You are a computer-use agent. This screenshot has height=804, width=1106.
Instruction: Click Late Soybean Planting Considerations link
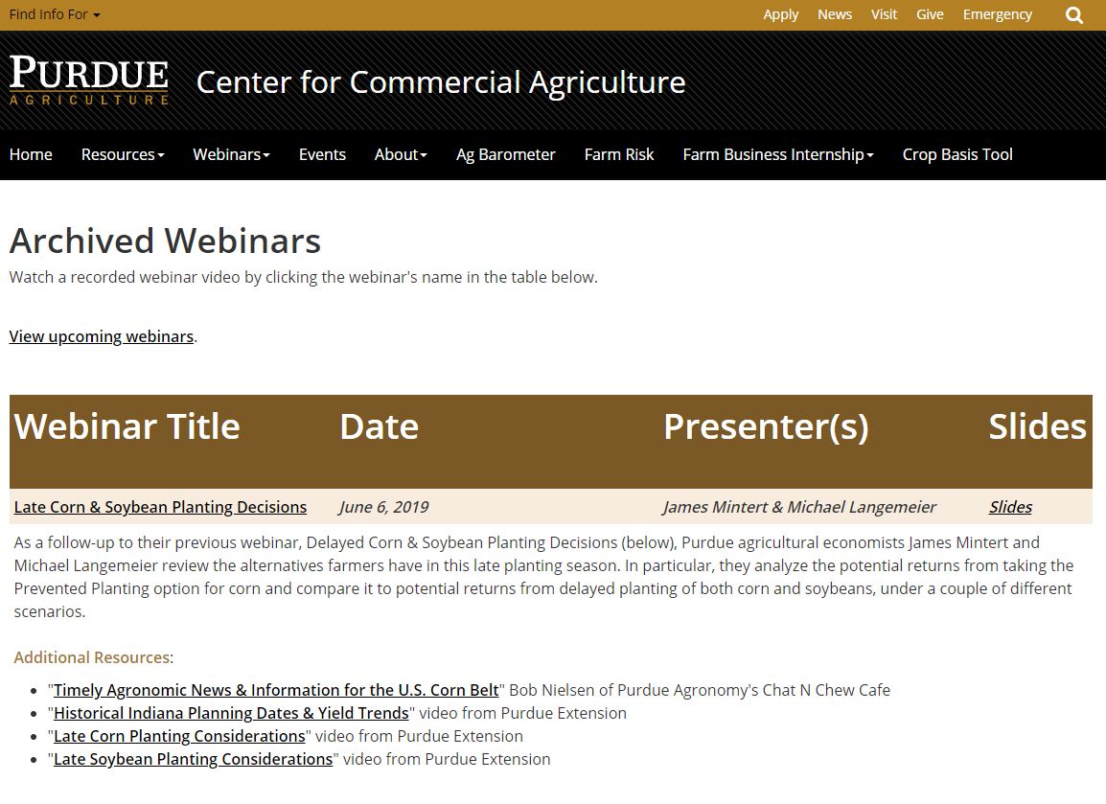pyautogui.click(x=194, y=760)
